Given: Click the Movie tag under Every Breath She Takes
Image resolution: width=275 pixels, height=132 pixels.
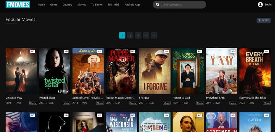Looking at the screenshot, I should pyautogui.click(x=267, y=103).
